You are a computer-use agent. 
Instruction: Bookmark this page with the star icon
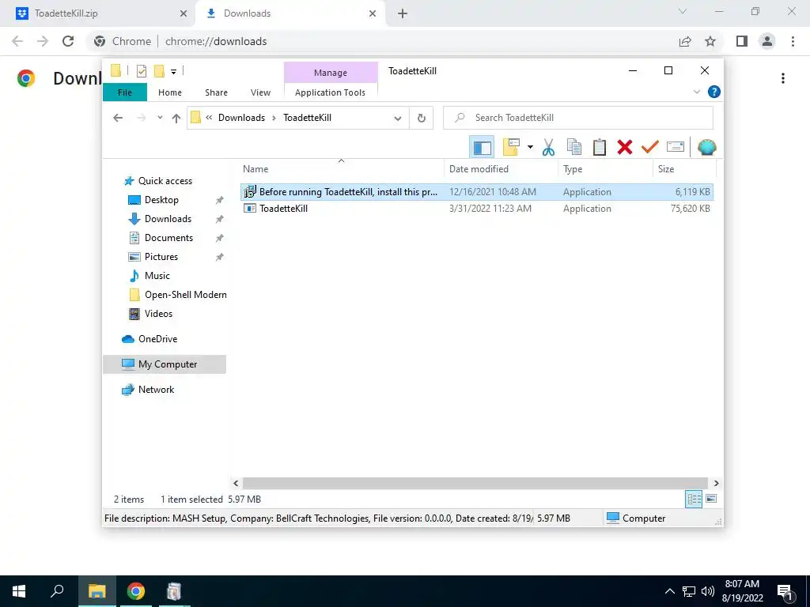pyautogui.click(x=710, y=41)
